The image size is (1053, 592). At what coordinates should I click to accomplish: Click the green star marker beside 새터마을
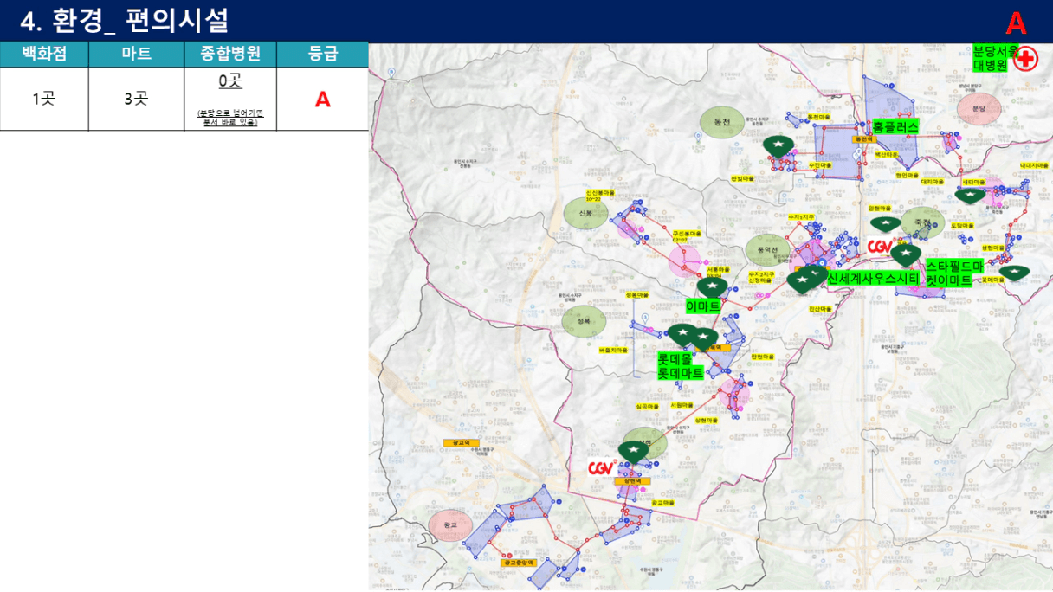click(x=969, y=196)
